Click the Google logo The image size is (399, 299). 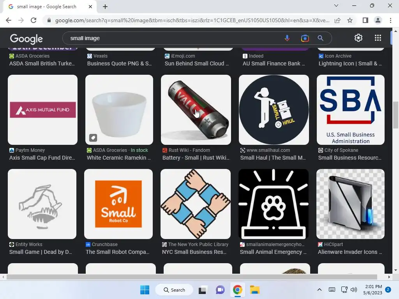click(x=26, y=39)
